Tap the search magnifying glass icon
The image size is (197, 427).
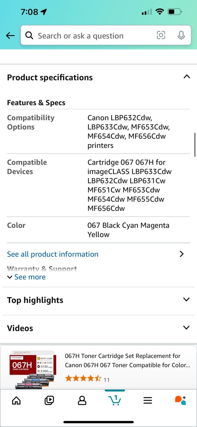[29, 35]
